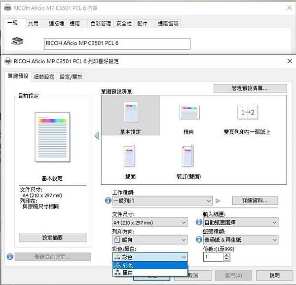Pick the 雙面 duplex preset icon
This screenshot has width=296, height=285.
pos(129,156)
